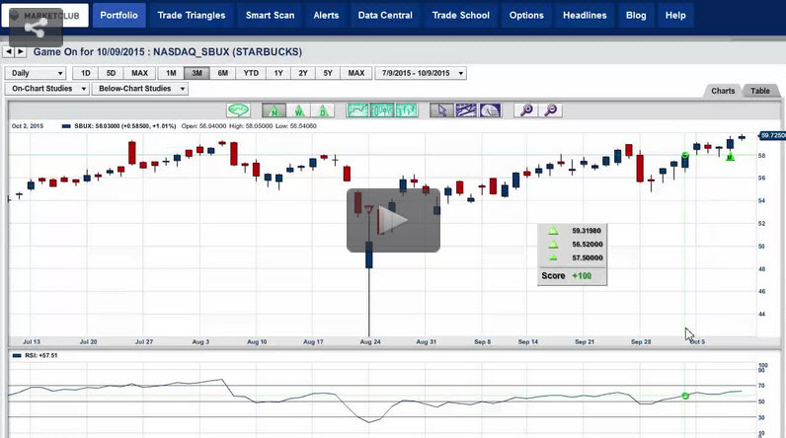Click the share icon overlay

click(36, 28)
